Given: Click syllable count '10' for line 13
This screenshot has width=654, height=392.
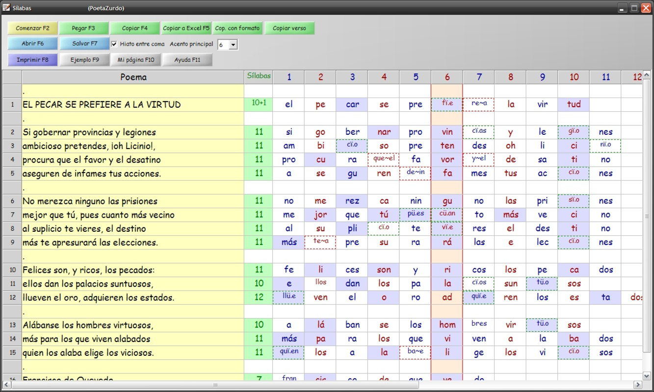Looking at the screenshot, I should (x=259, y=325).
